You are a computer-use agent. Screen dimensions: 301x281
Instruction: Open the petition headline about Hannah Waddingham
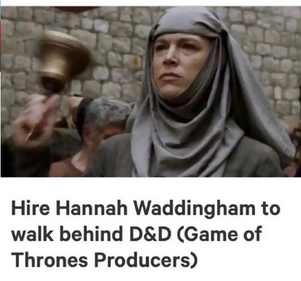click(146, 235)
